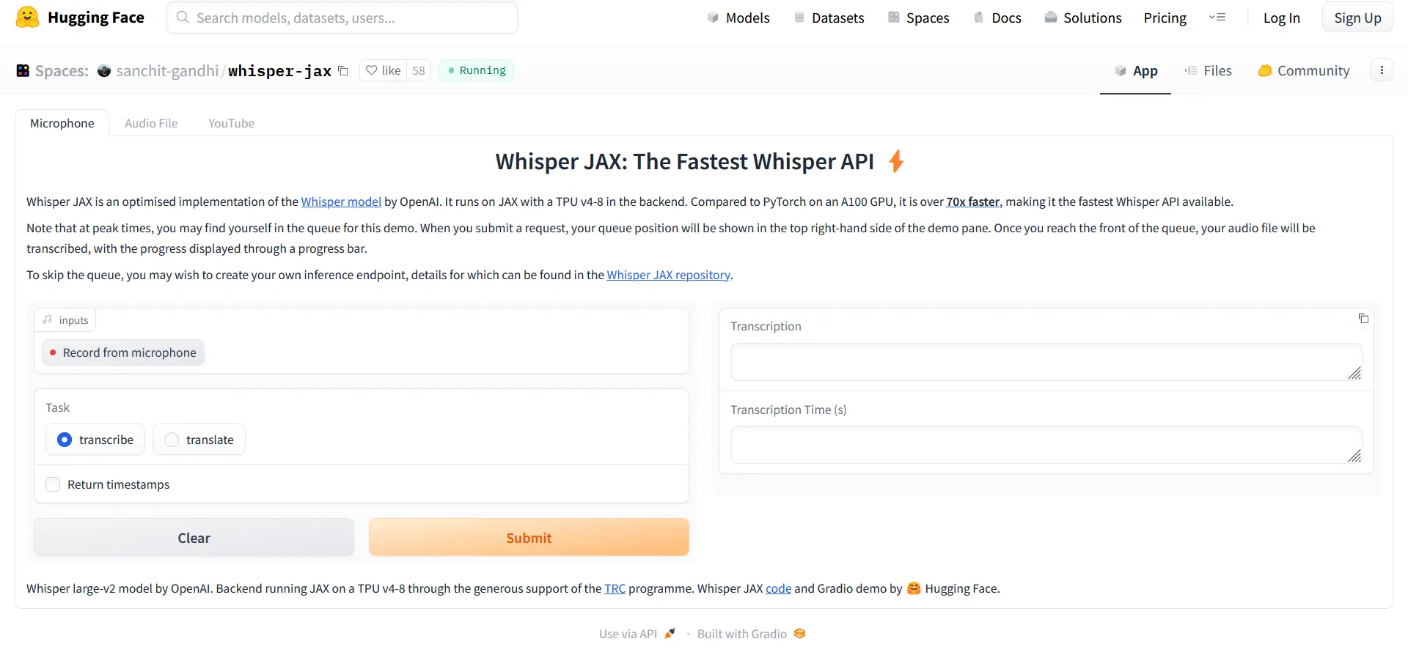The height and width of the screenshot is (655, 1408).
Task: Copy the Transcription output icon
Action: point(1363,319)
